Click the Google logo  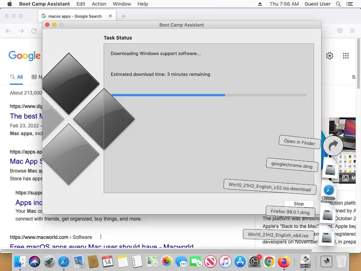point(24,56)
